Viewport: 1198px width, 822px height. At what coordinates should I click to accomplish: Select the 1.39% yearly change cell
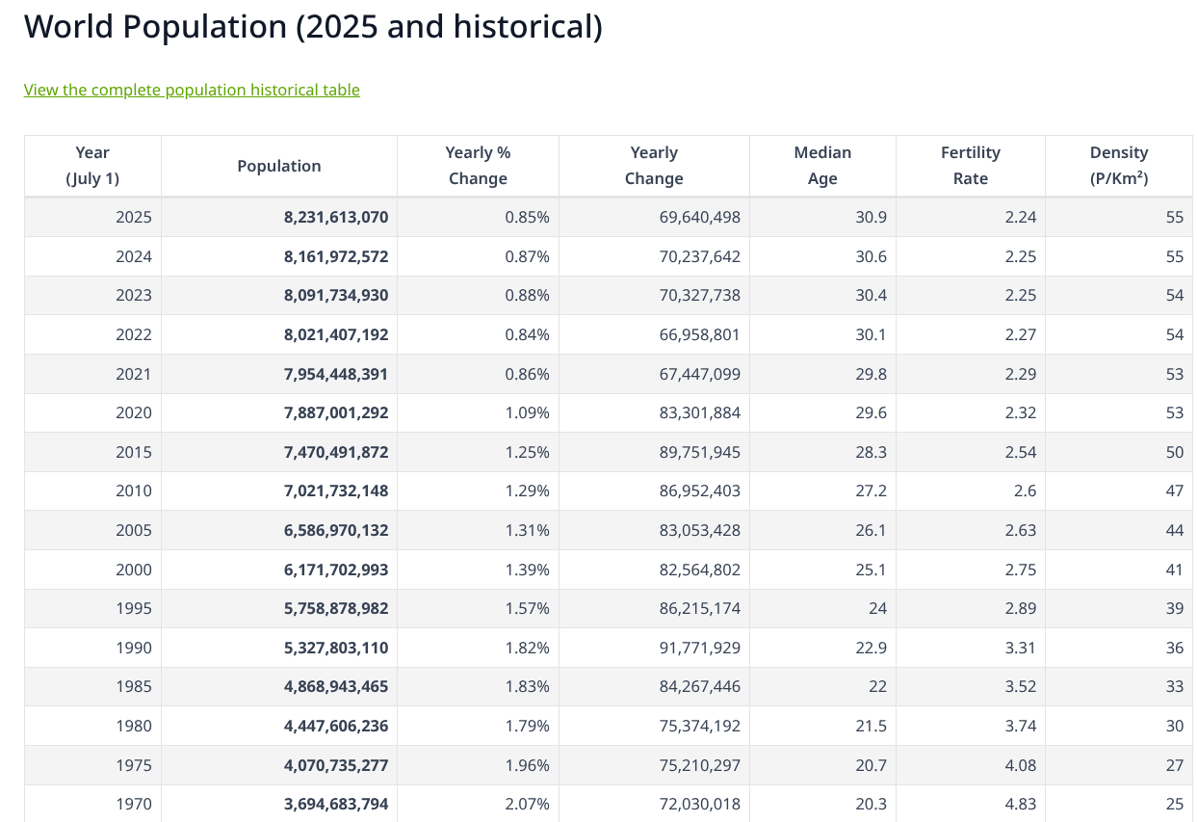point(478,570)
